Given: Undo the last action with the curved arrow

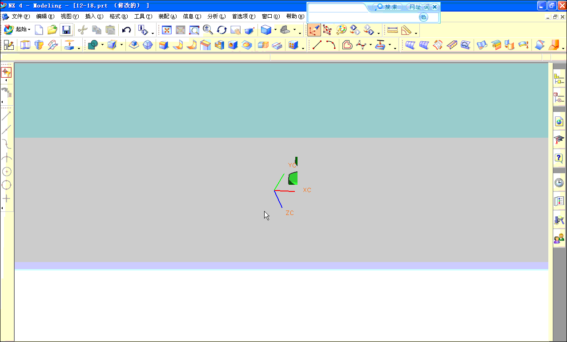Looking at the screenshot, I should pyautogui.click(x=126, y=30).
